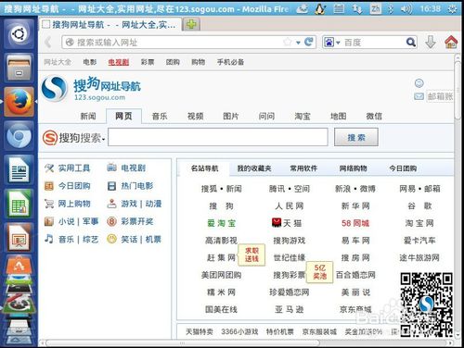Click the Sogou logo image

coord(55,88)
